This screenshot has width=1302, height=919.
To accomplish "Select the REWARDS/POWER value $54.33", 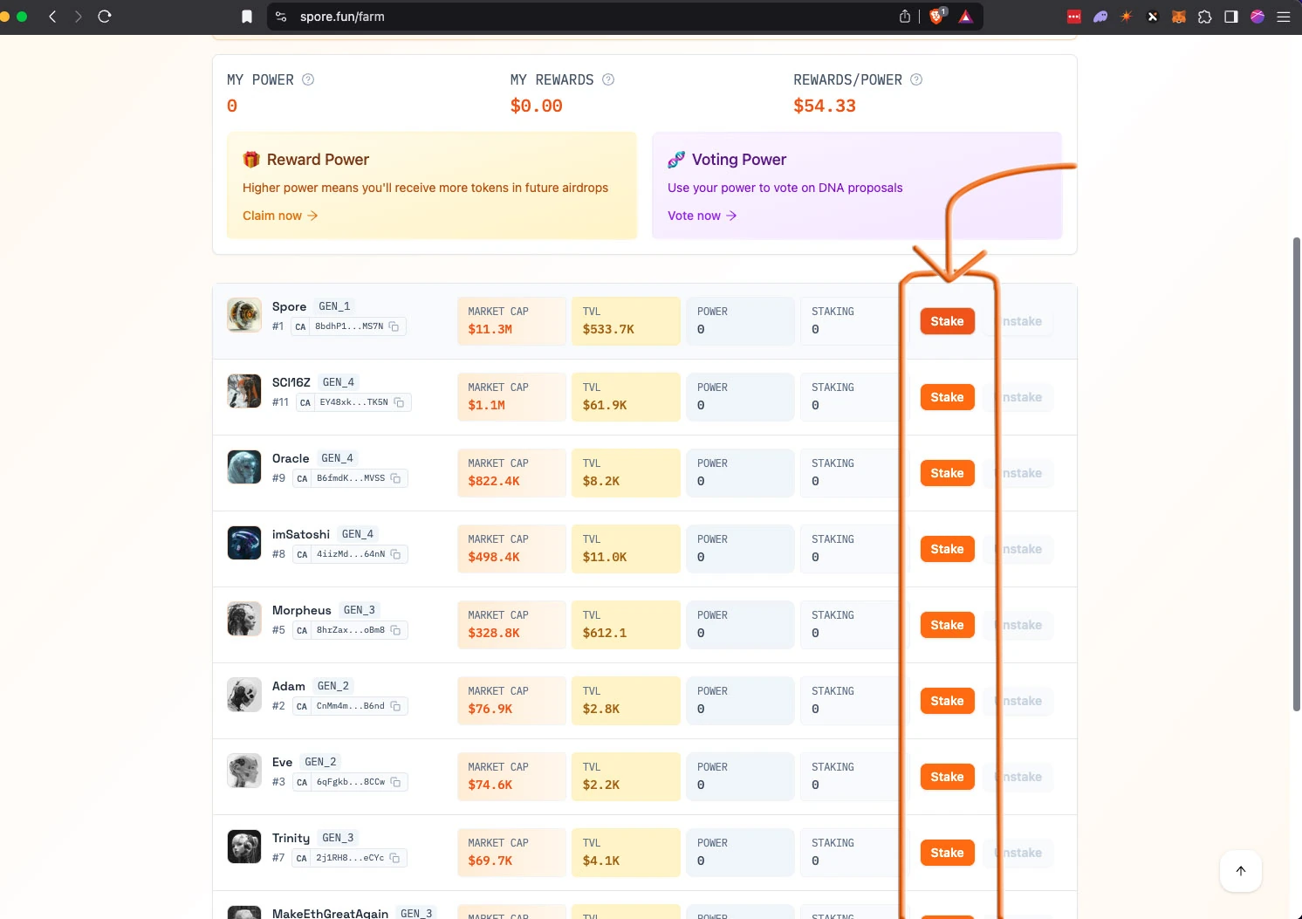I will (825, 106).
